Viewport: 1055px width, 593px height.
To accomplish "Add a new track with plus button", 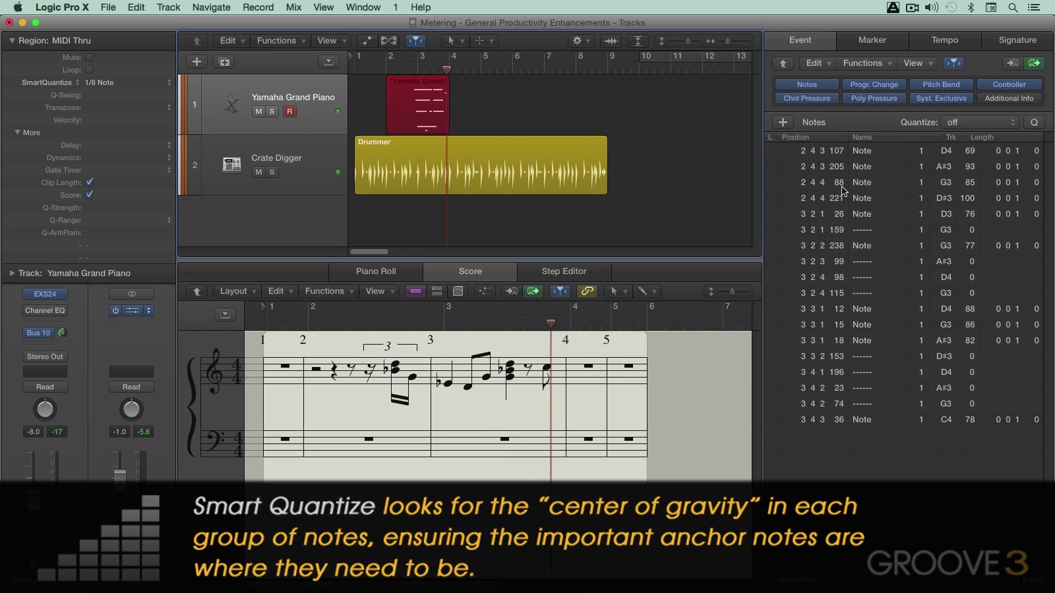I will coord(196,62).
